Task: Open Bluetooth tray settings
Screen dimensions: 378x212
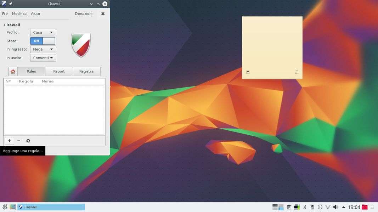Action: (304, 207)
